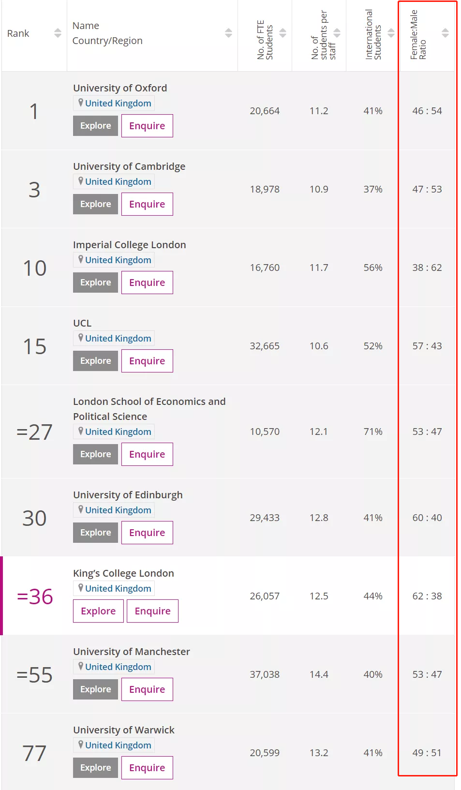Click location pin beside Oxford's United Kingdom

81,103
